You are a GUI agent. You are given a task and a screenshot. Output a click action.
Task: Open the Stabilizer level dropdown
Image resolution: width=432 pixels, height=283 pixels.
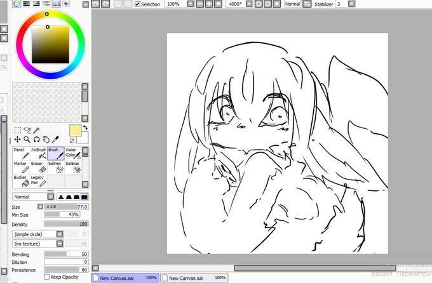(x=351, y=4)
